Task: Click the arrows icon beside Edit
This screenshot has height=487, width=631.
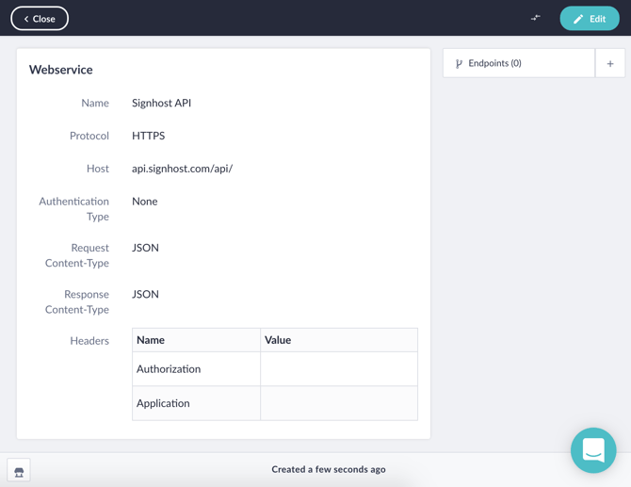Action: tap(535, 18)
